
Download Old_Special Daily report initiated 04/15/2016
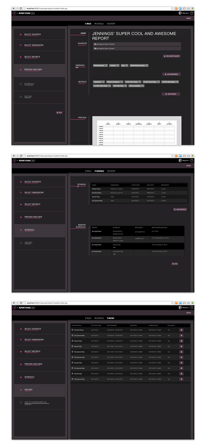coord(181,368)
